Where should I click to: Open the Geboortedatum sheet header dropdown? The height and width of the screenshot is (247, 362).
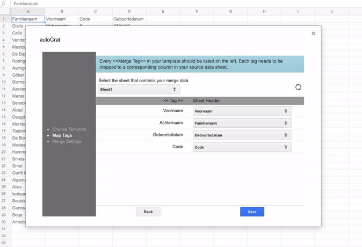click(x=242, y=135)
